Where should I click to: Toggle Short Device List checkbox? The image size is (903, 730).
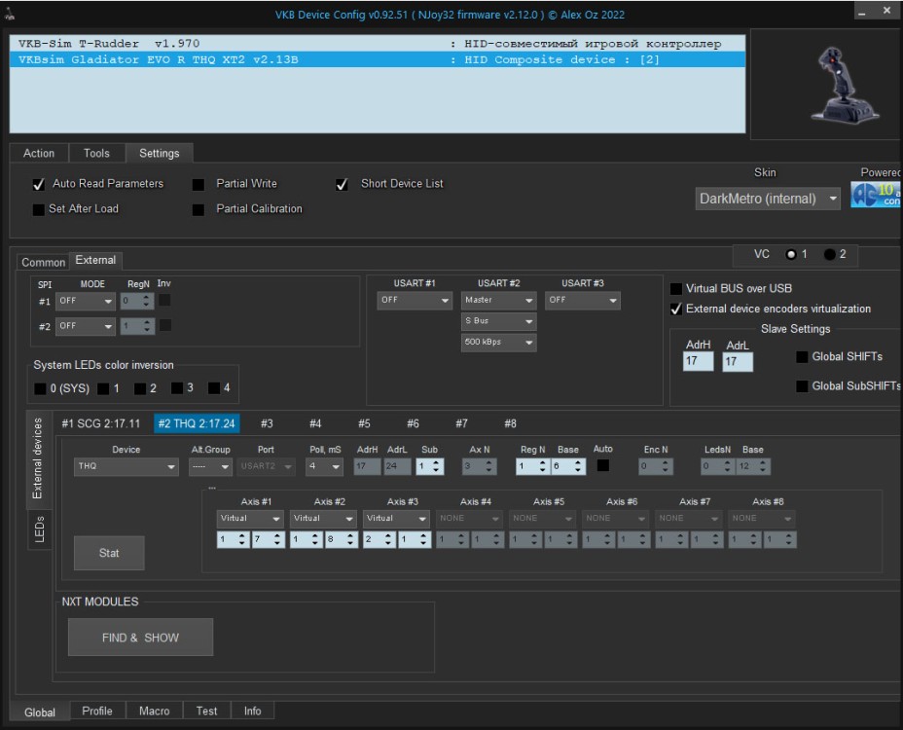(342, 184)
